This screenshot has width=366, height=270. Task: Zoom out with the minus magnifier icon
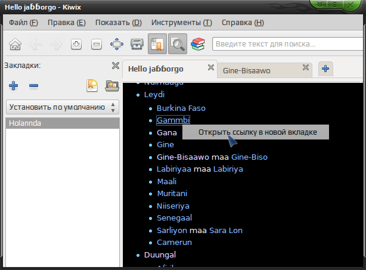(97, 44)
